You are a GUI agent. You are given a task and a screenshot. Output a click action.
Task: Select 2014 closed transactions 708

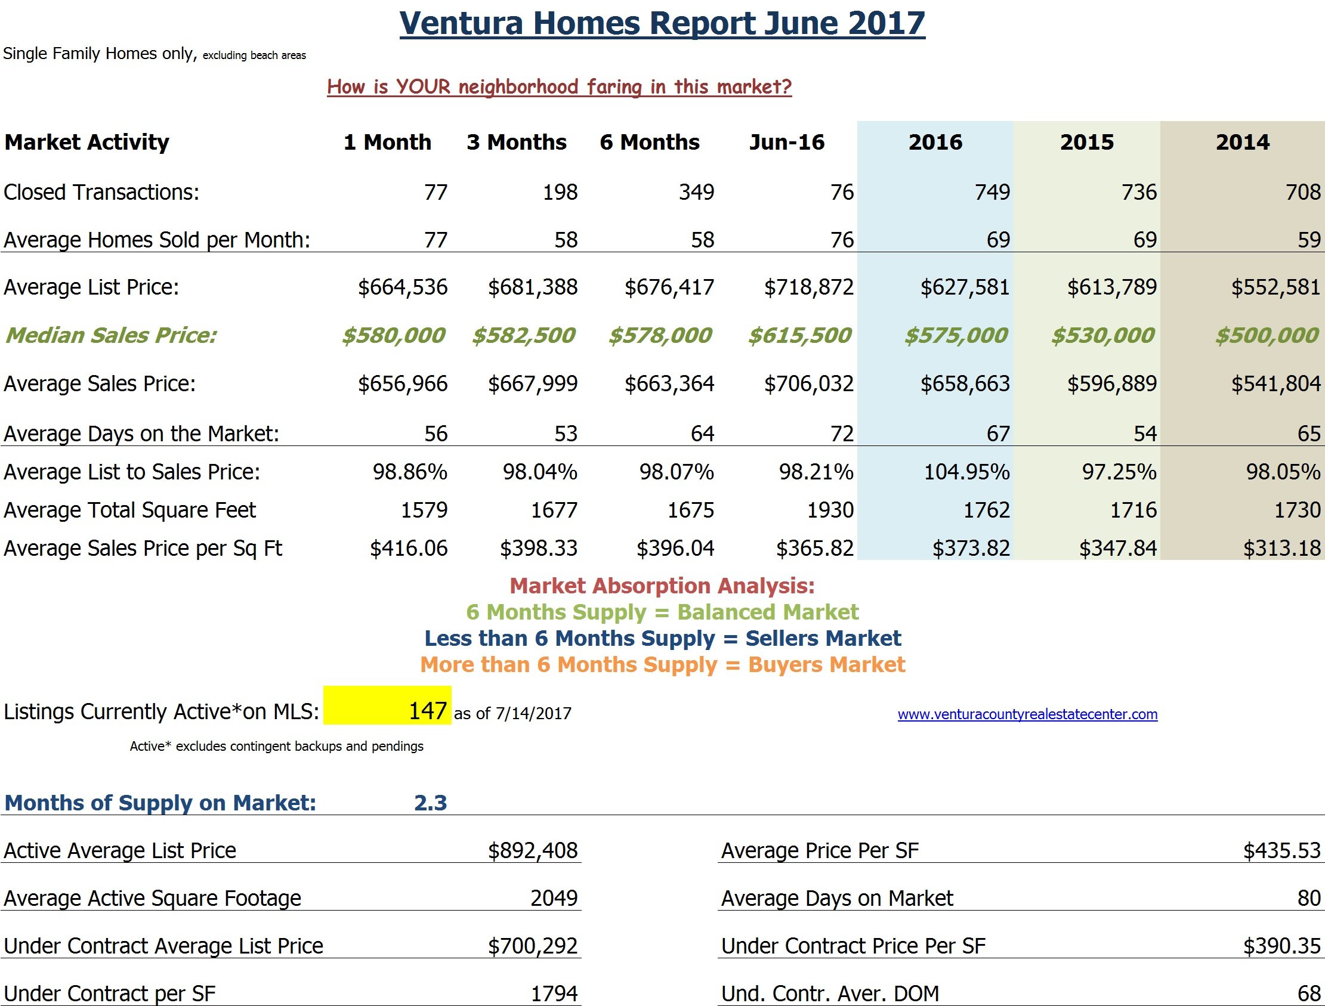point(1303,192)
